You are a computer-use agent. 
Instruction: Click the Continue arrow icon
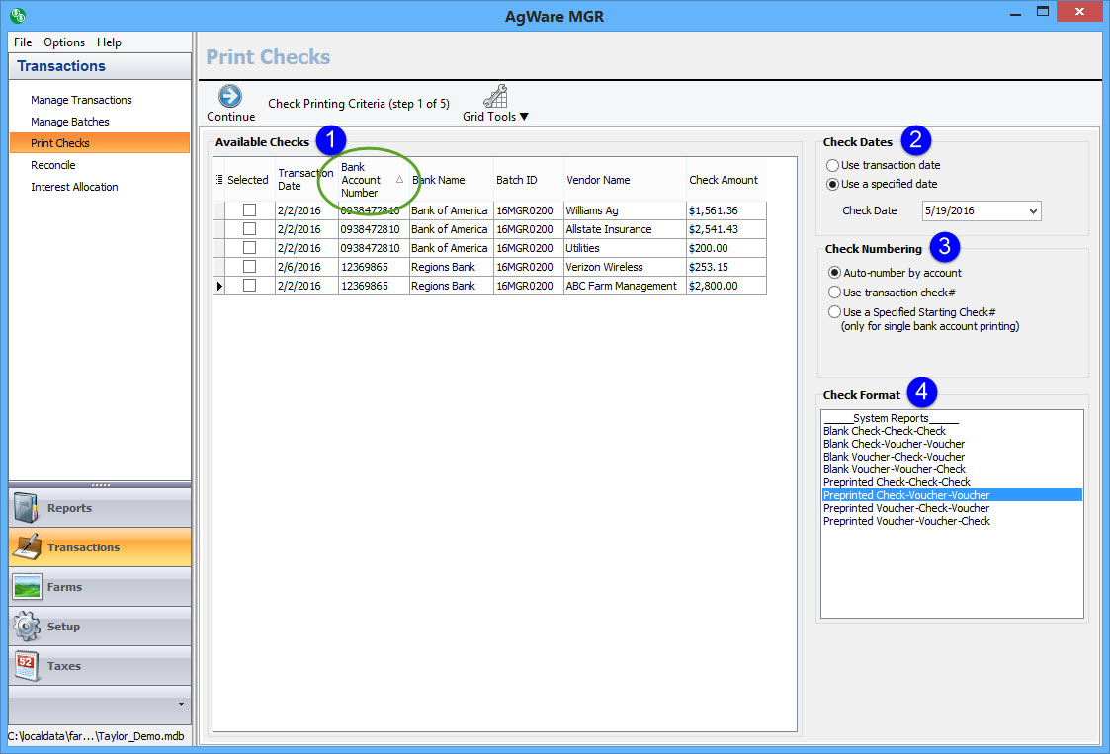click(230, 96)
